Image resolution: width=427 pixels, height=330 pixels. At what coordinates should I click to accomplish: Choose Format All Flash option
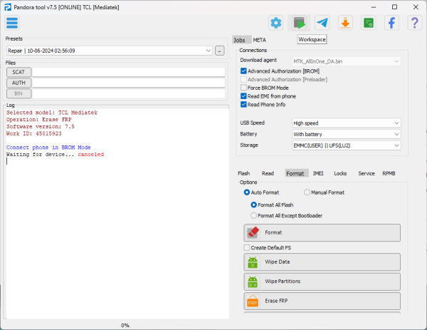coord(253,205)
